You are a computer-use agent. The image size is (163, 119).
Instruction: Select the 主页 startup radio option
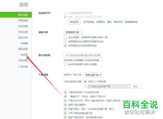point(65,17)
